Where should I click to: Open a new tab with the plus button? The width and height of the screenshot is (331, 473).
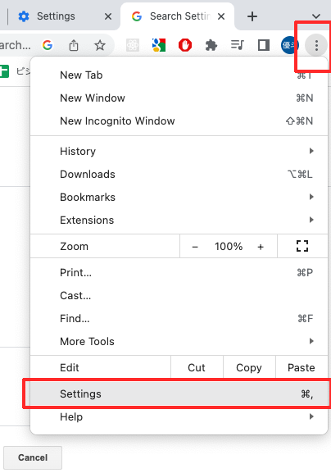[x=252, y=16]
